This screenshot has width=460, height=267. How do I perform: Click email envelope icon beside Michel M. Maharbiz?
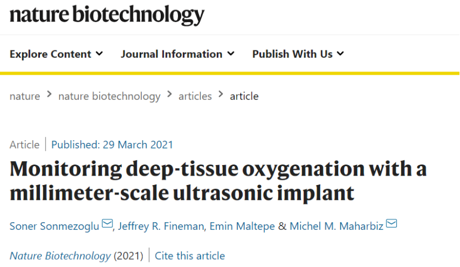(x=391, y=223)
